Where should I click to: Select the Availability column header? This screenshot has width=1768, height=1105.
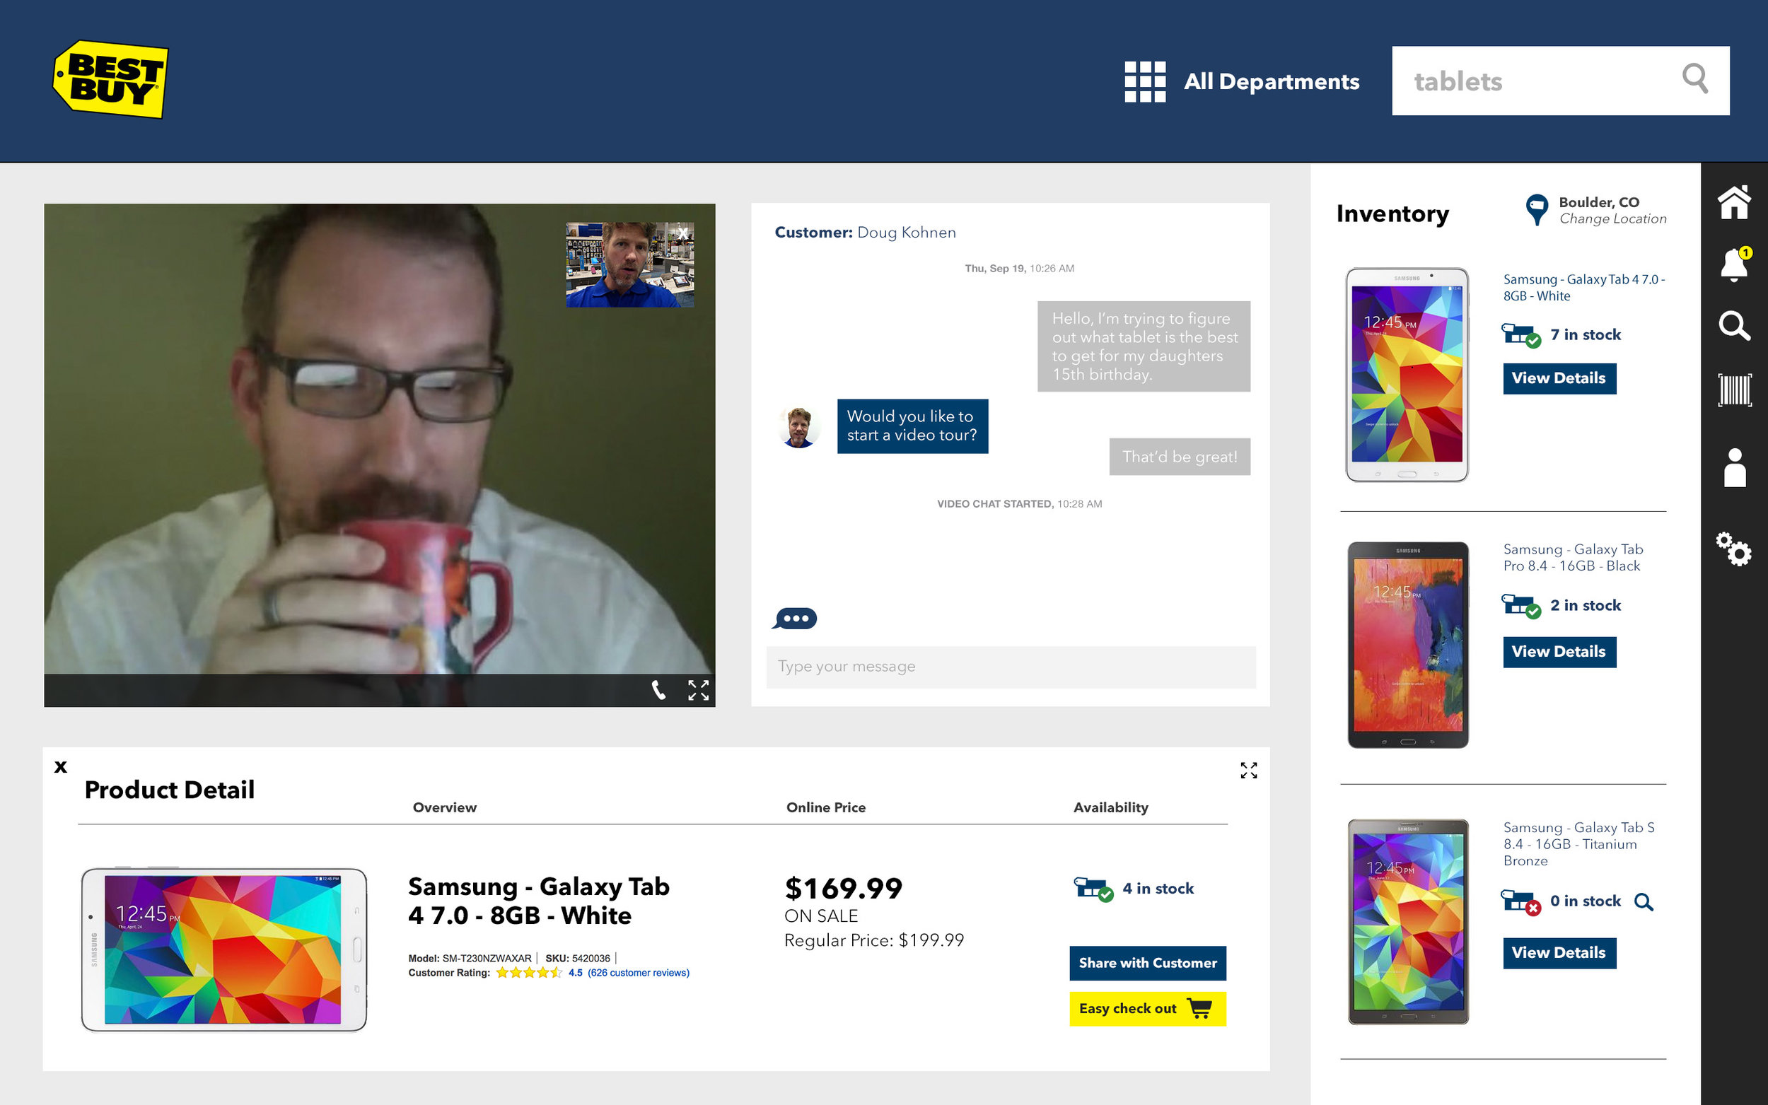1110,807
